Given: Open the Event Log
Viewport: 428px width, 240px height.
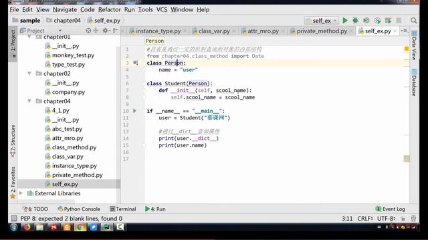Looking at the screenshot, I should pos(391,209).
